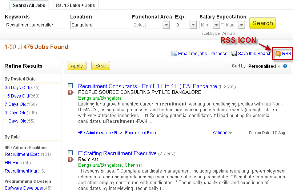Viewport: 293px width, 195px height.
Task: Tick checkbox for Recruitment Consultants job
Action: tap(71, 86)
